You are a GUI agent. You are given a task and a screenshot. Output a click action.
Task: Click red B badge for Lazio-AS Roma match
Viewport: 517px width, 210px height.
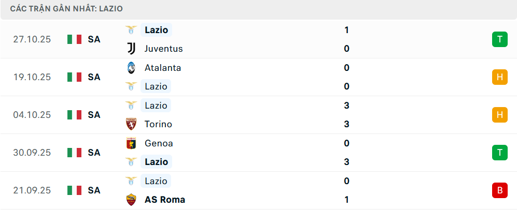click(499, 190)
